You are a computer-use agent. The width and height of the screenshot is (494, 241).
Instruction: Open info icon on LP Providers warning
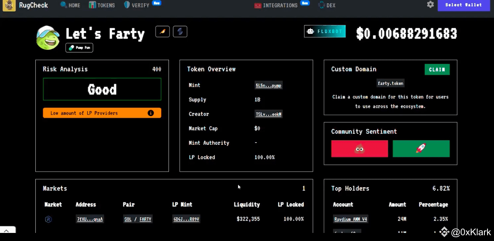pyautogui.click(x=151, y=113)
